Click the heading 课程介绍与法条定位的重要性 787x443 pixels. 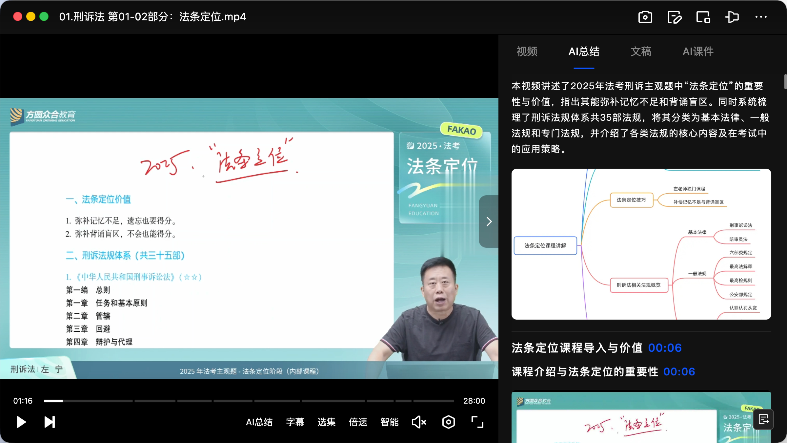(x=585, y=372)
